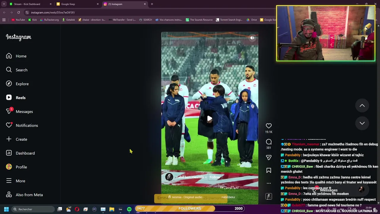Toggle the reel's audio with the speaker icon

pyautogui.click(x=252, y=38)
